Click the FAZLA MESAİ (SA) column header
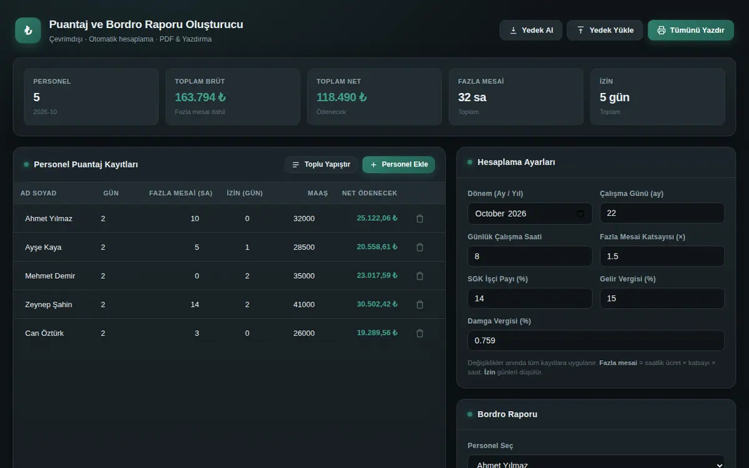The height and width of the screenshot is (468, 749). (181, 193)
